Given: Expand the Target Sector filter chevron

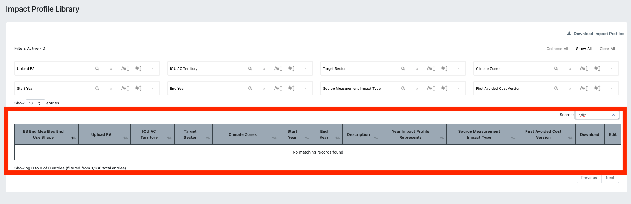Looking at the screenshot, I should (459, 68).
